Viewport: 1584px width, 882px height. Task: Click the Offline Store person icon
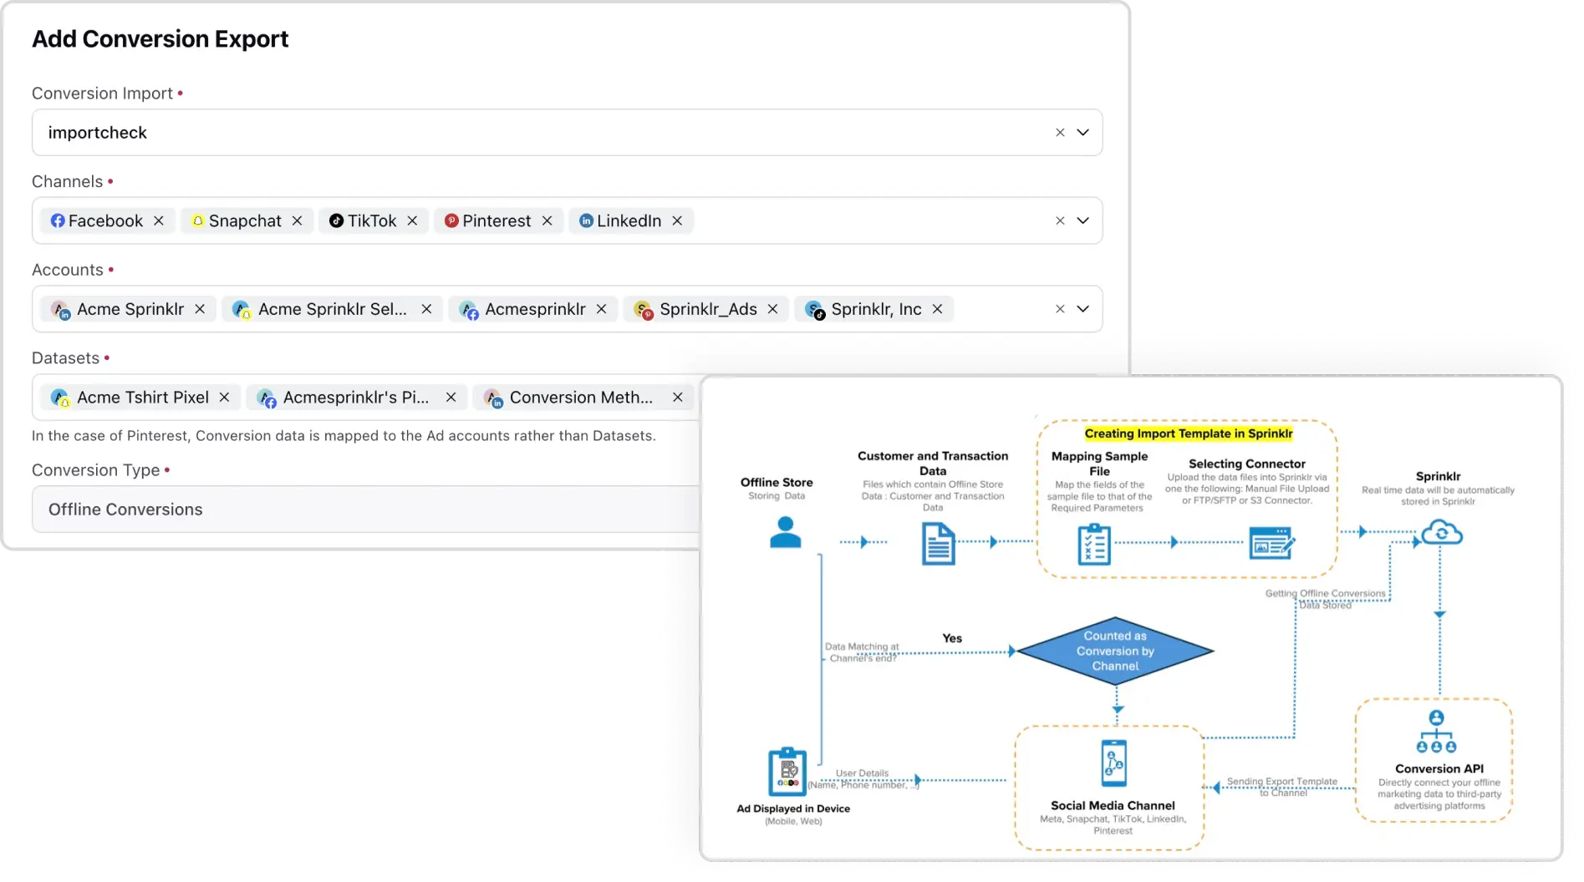point(785,532)
